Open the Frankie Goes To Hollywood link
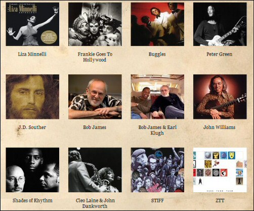The width and height of the screenshot is (254, 211). (x=95, y=57)
